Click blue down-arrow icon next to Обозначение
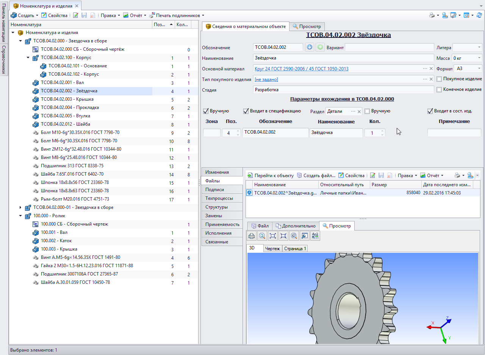The width and height of the screenshot is (485, 355). tap(309, 47)
